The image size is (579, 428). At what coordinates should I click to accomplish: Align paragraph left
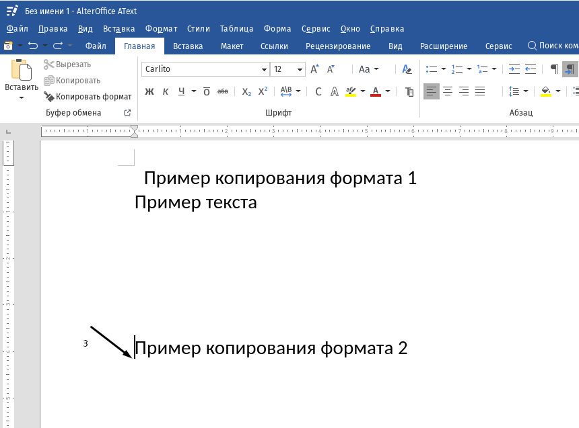[432, 91]
